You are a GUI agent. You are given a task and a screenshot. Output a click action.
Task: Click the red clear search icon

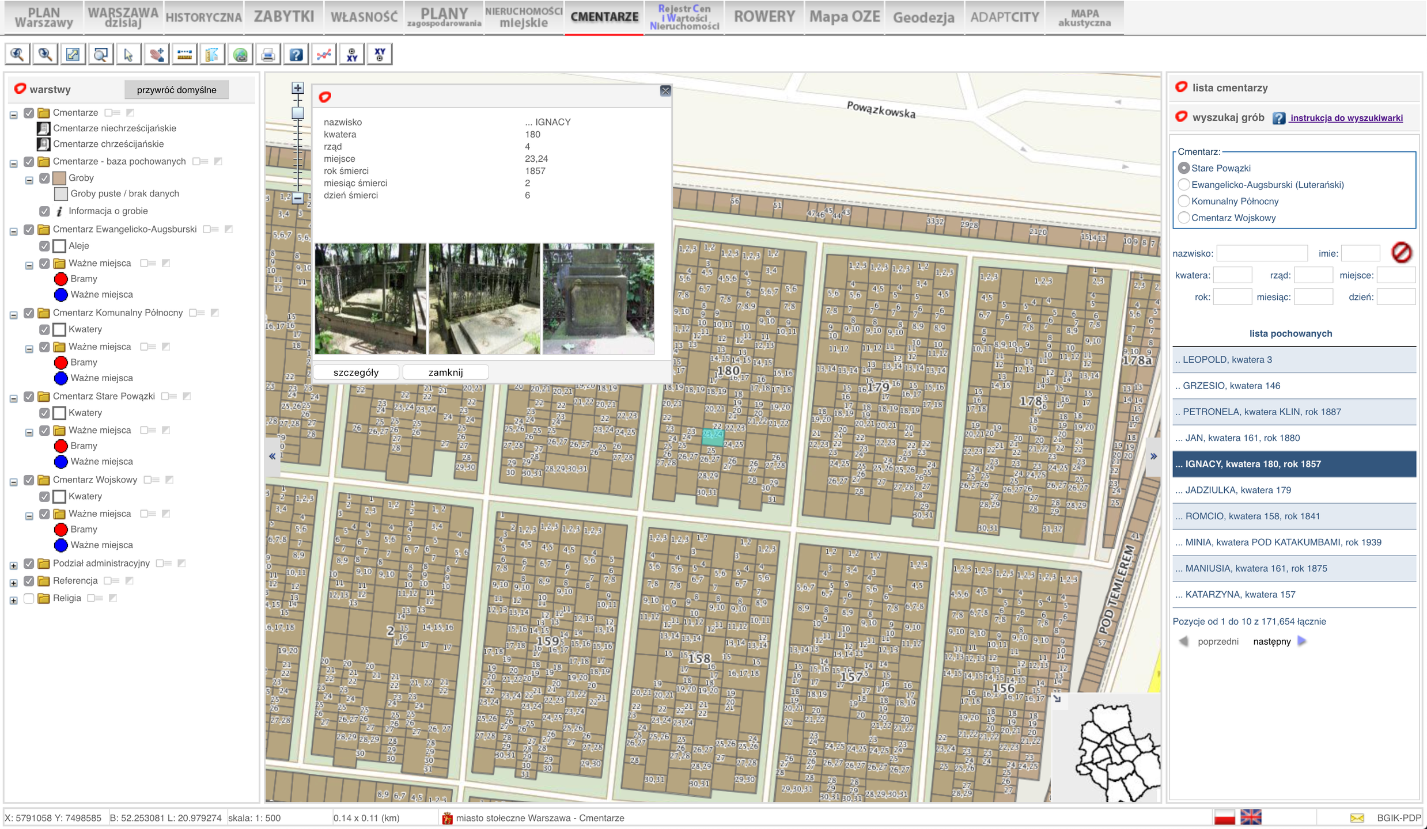coord(1401,253)
